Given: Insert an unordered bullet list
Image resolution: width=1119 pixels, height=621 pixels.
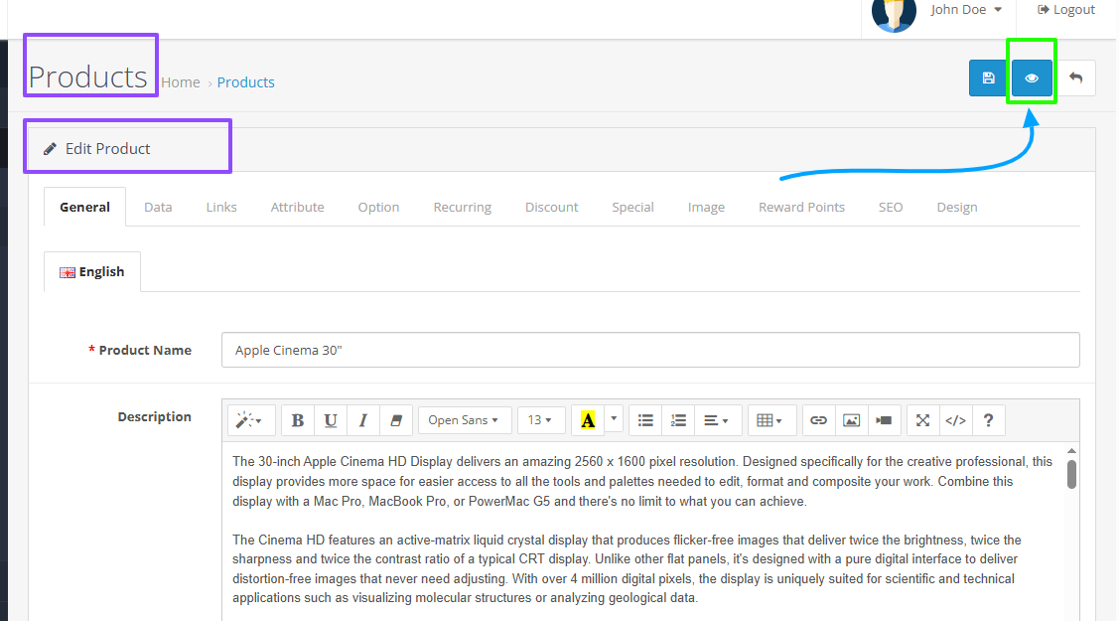Looking at the screenshot, I should click(x=645, y=420).
